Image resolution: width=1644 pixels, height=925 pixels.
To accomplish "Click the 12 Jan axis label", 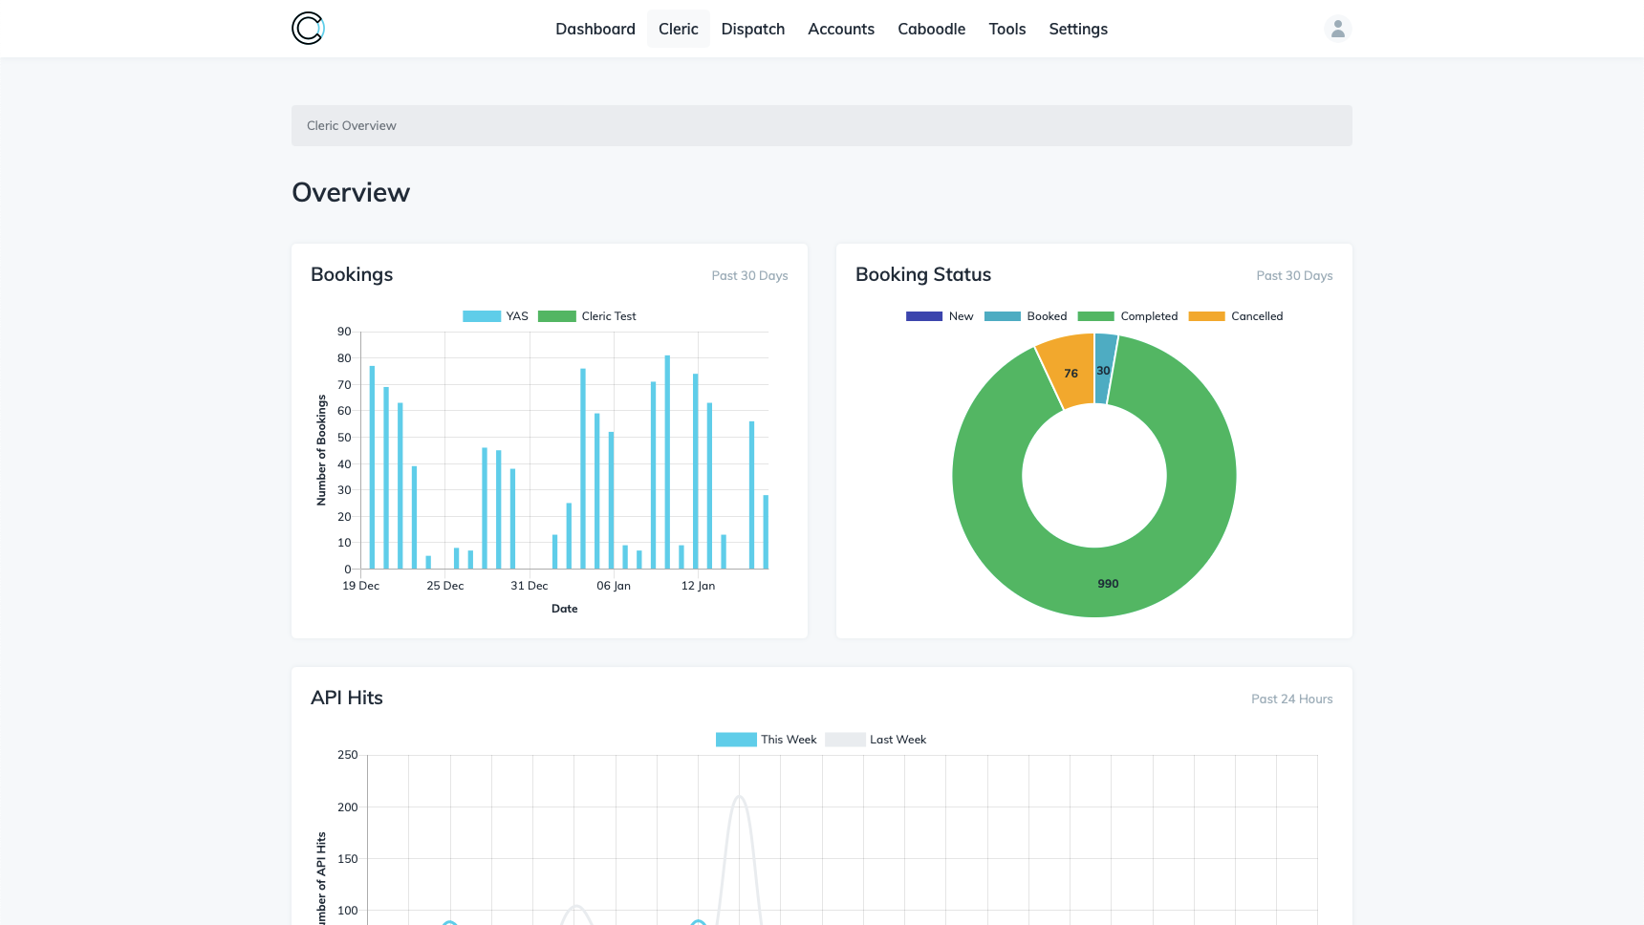I will click(698, 586).
